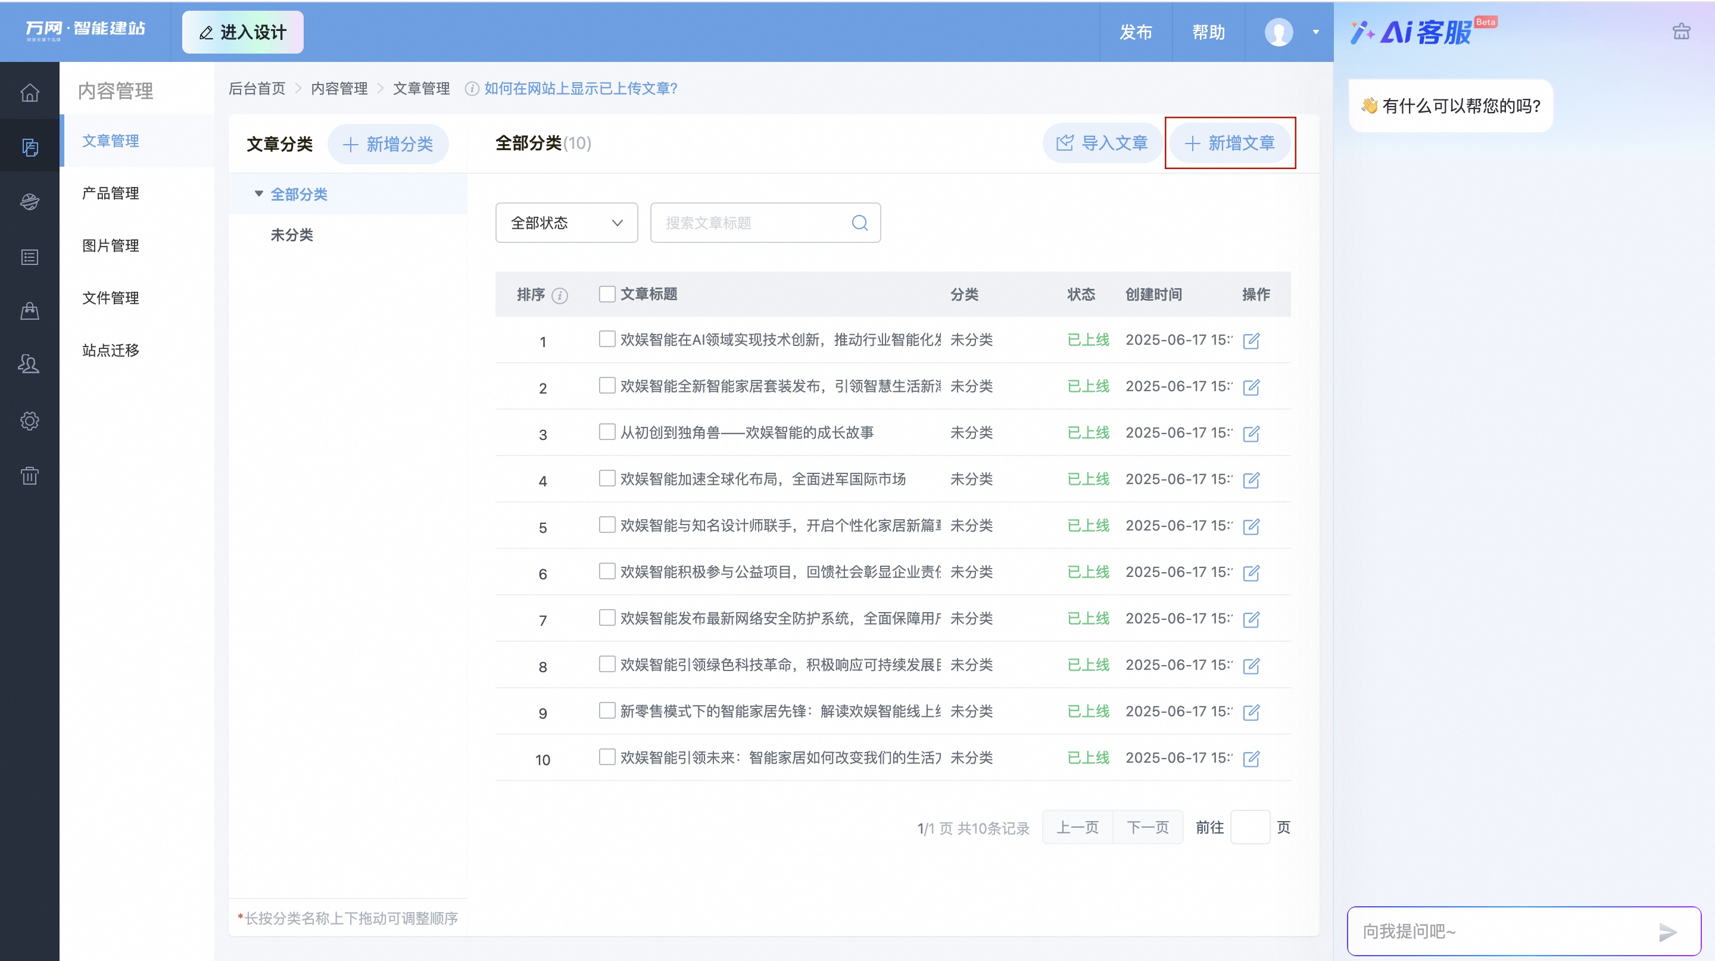Open the settings gear icon in sidebar

29,420
